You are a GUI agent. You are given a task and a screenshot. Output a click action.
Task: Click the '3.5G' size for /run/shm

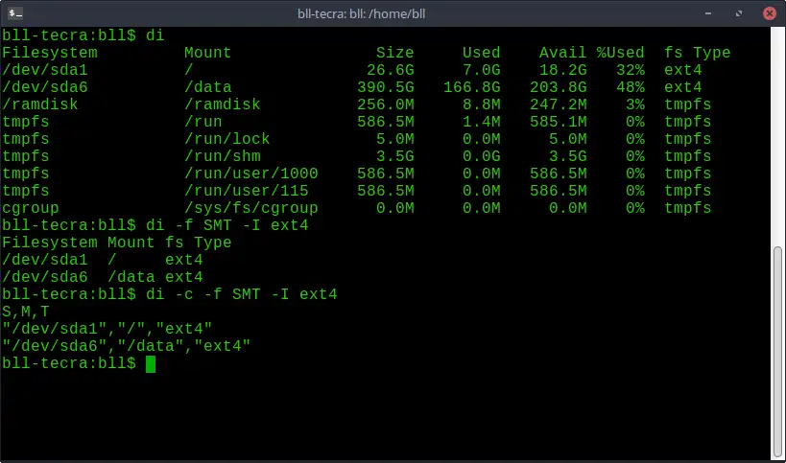(x=395, y=156)
